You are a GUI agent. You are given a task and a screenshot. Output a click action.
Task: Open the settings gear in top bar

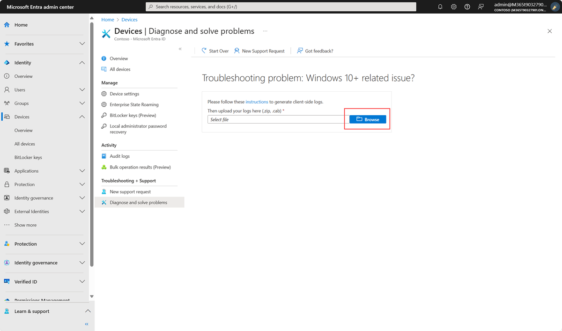coord(454,7)
